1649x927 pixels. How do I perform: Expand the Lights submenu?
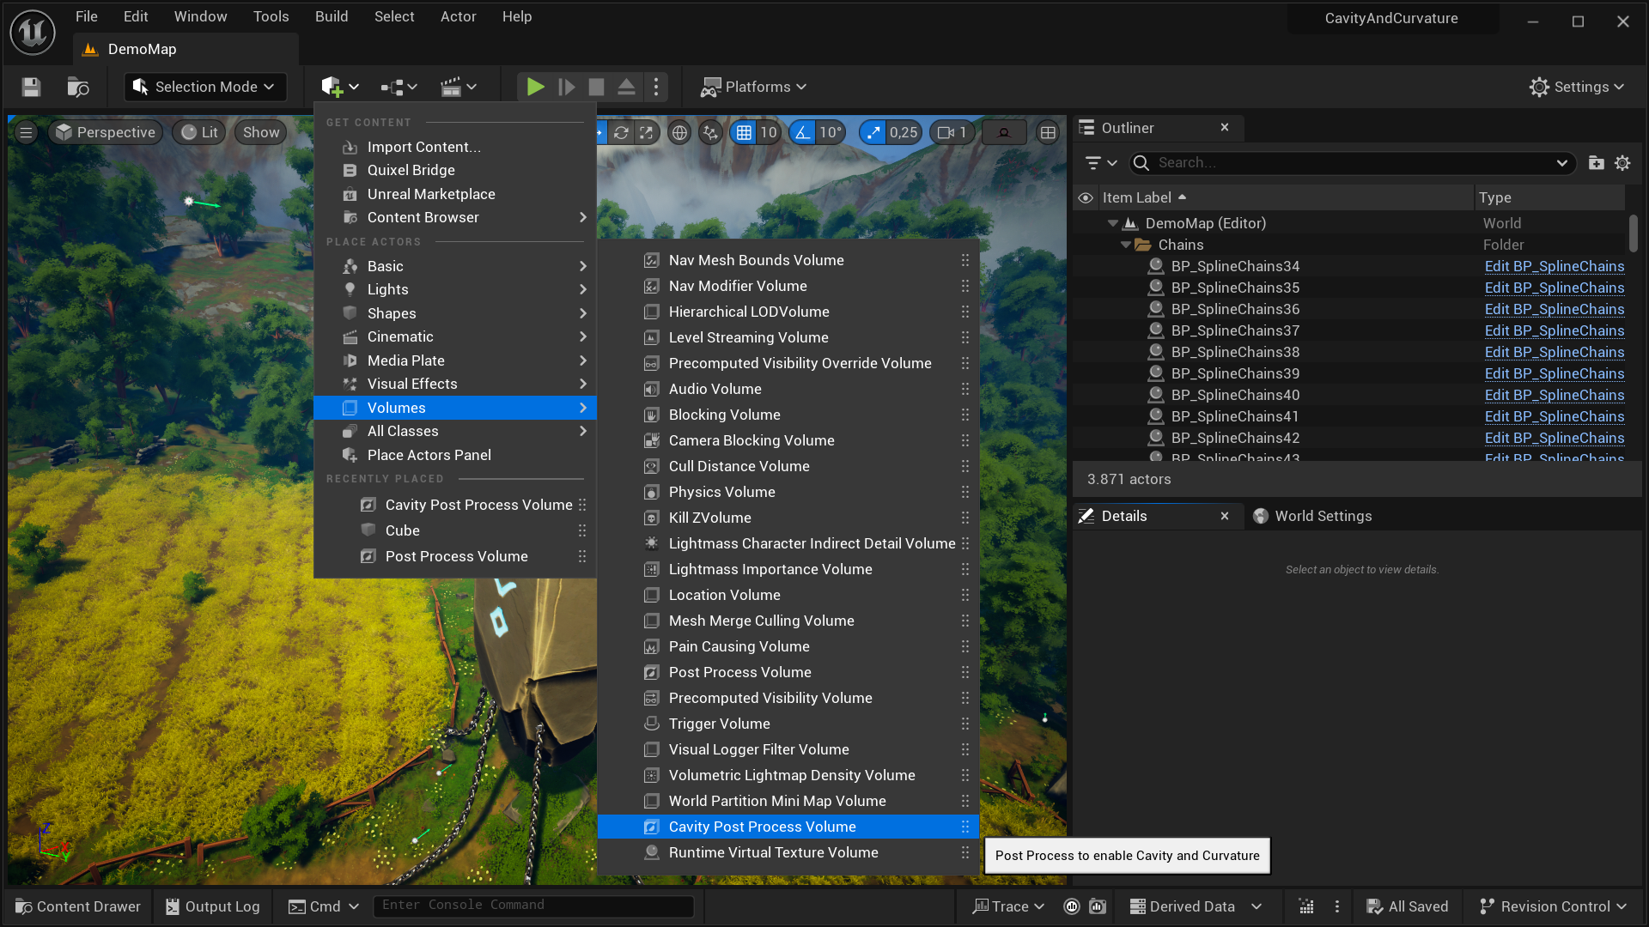click(455, 289)
